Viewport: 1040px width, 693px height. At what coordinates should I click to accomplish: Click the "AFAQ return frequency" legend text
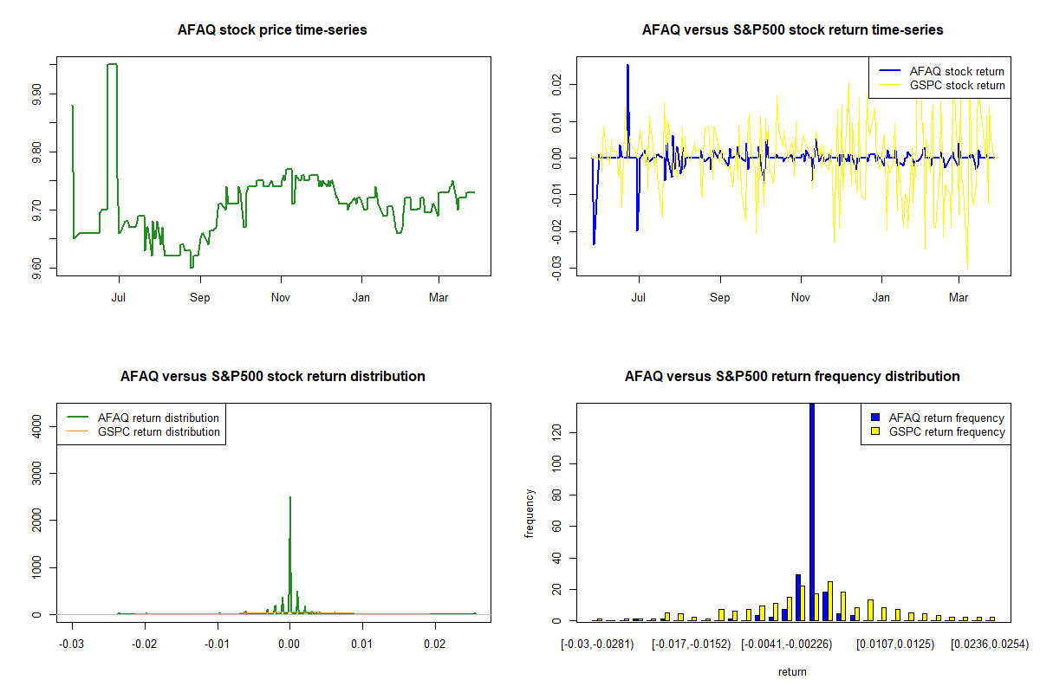tap(946, 418)
